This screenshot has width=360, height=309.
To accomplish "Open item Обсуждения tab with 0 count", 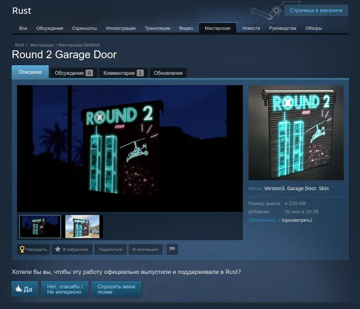I will coord(74,73).
